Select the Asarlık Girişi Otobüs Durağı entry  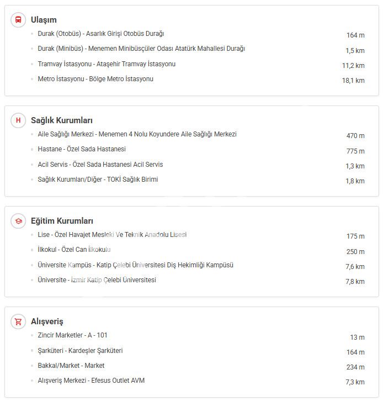tap(101, 34)
